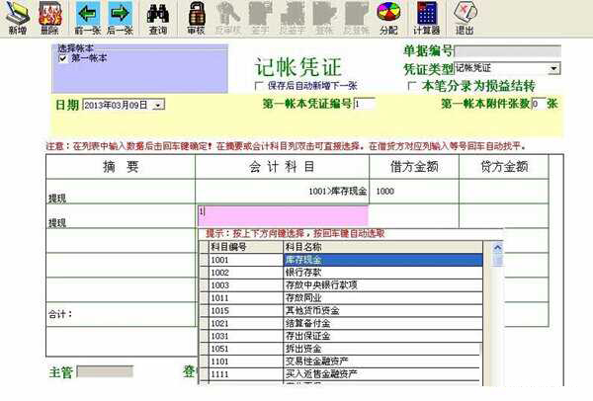Click the debit amount 1000 cell
The width and height of the screenshot is (593, 401).
point(414,192)
